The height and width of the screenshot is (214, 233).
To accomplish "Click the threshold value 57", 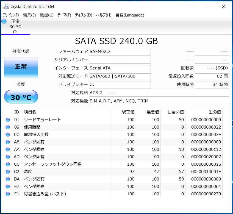I will (181, 172).
